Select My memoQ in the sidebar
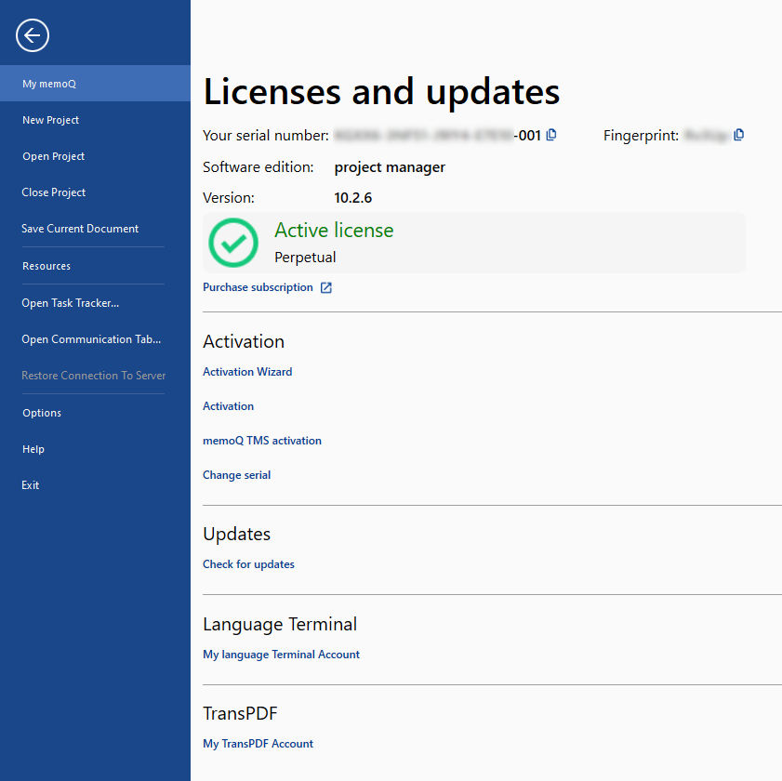 (95, 84)
